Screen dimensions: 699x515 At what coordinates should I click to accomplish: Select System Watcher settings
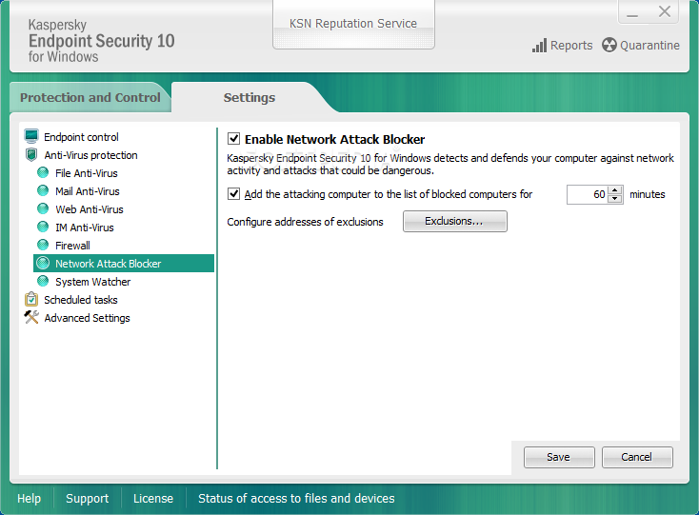pos(92,282)
